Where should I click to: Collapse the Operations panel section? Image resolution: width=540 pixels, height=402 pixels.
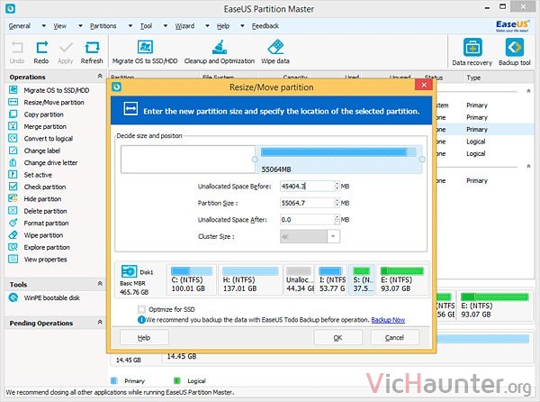pos(100,76)
